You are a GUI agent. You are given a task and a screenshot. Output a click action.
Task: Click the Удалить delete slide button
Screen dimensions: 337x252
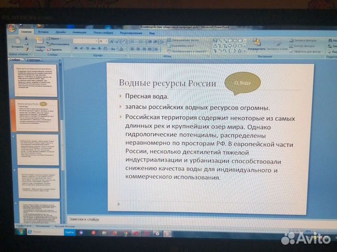coord(54,49)
